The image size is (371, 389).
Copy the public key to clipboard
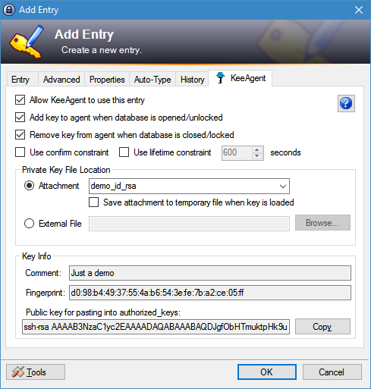pos(322,327)
